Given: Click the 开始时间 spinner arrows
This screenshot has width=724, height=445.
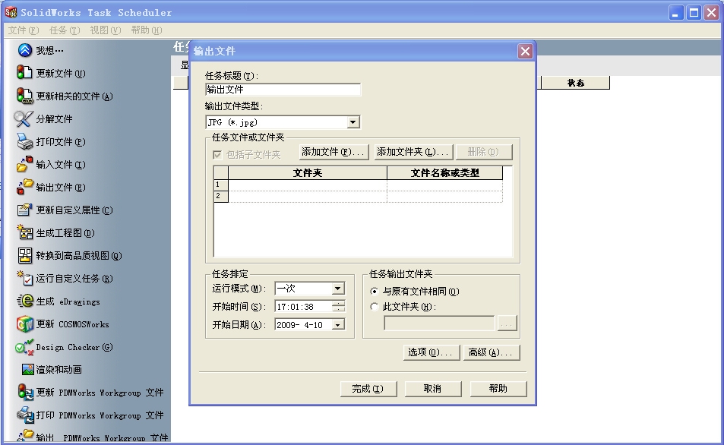Looking at the screenshot, I should coord(339,307).
